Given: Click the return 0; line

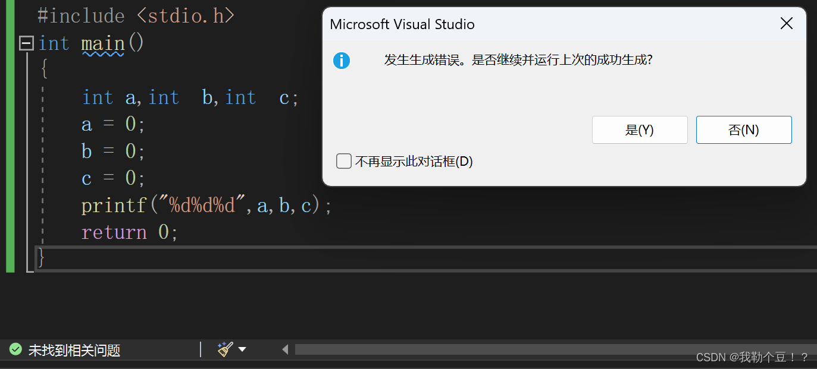Looking at the screenshot, I should coord(130,232).
